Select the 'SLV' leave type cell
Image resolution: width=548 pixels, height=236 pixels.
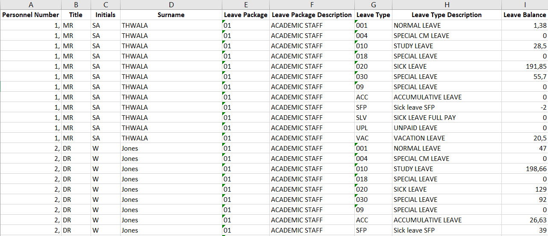tap(373, 118)
